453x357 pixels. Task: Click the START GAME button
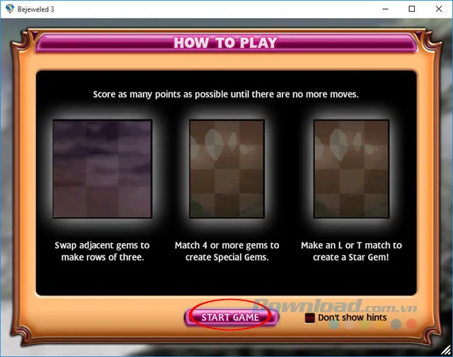(x=231, y=317)
